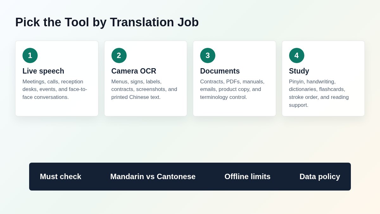Click the number 2 badge on Camera OCR card
The height and width of the screenshot is (214, 380).
pyautogui.click(x=119, y=55)
